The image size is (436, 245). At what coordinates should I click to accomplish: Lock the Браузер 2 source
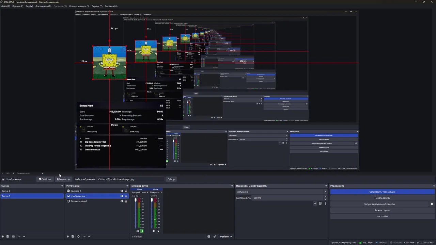tap(126, 191)
